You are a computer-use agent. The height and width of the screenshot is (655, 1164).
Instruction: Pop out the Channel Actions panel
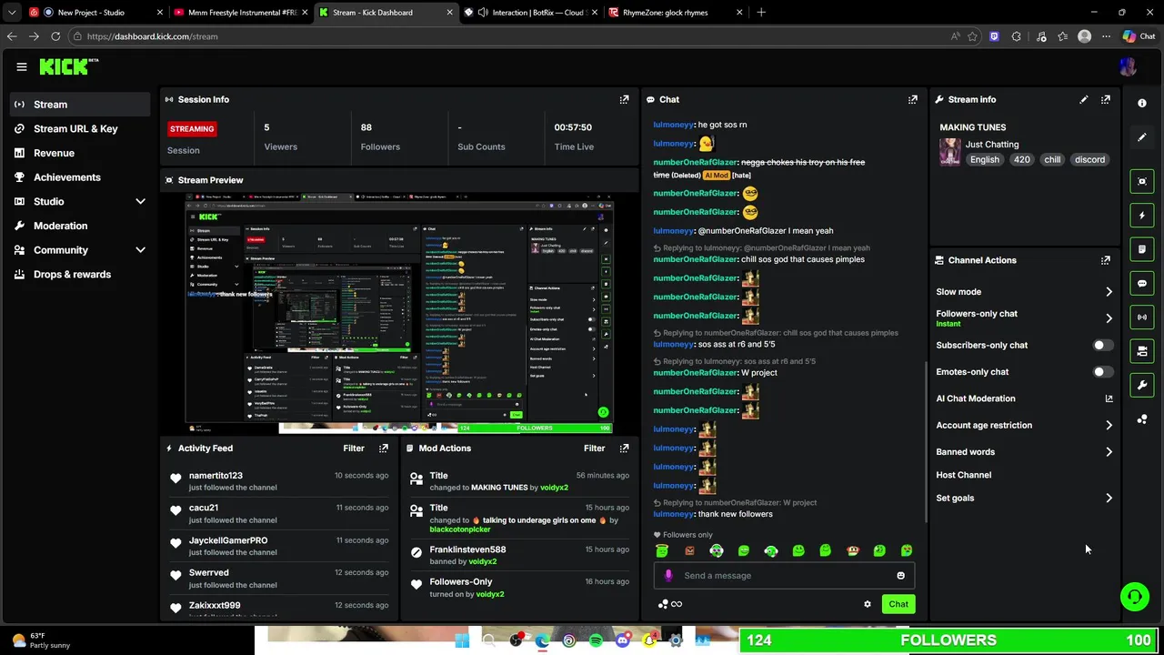(x=1105, y=260)
